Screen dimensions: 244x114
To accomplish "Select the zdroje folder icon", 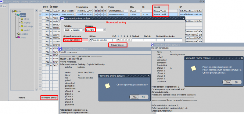I will point(22,19).
